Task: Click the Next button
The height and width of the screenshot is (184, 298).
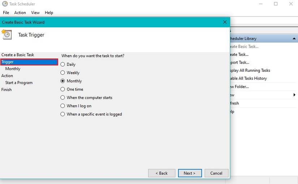Action: pos(190,173)
